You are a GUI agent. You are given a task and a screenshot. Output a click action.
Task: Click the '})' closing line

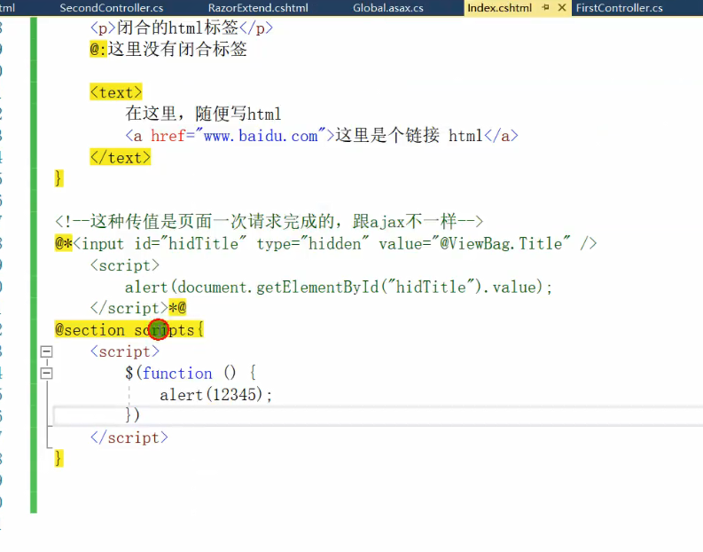[132, 415]
